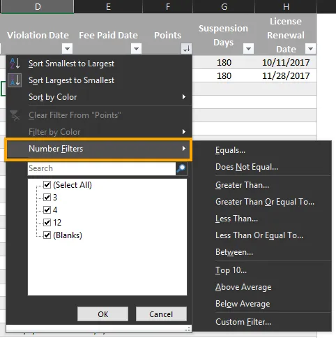Open the Points column filter dropdown
This screenshot has height=338, width=336.
click(187, 49)
